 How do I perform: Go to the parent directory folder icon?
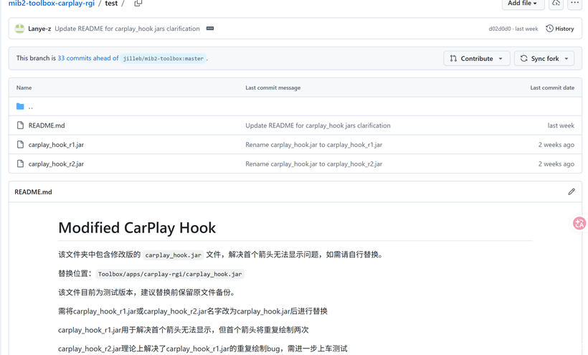[x=20, y=106]
